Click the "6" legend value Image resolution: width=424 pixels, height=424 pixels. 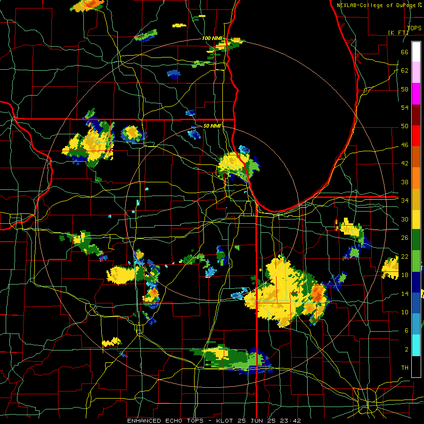coord(406,331)
